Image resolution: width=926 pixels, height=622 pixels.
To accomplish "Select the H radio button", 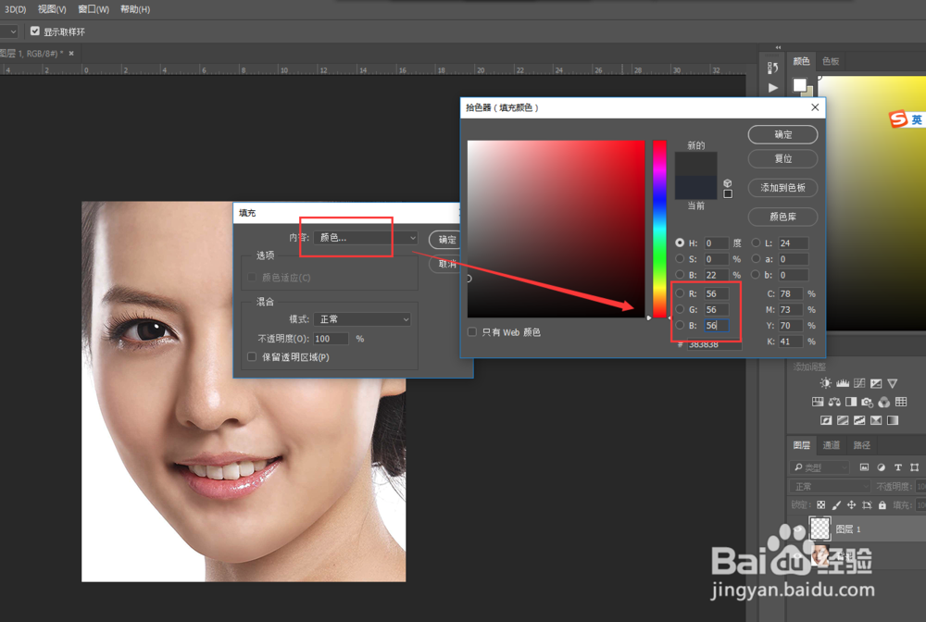I will 680,243.
